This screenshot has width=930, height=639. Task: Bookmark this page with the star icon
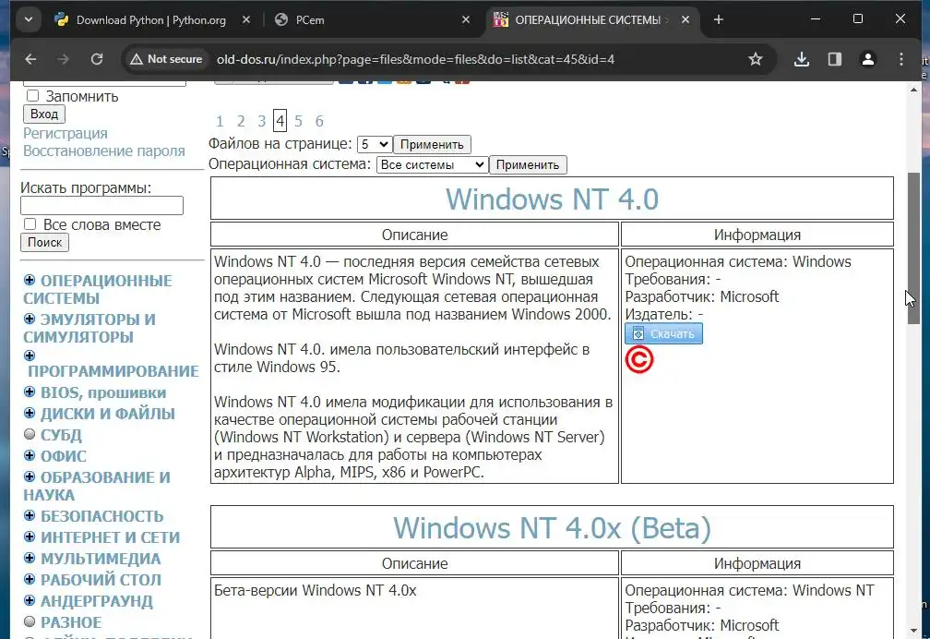755,59
